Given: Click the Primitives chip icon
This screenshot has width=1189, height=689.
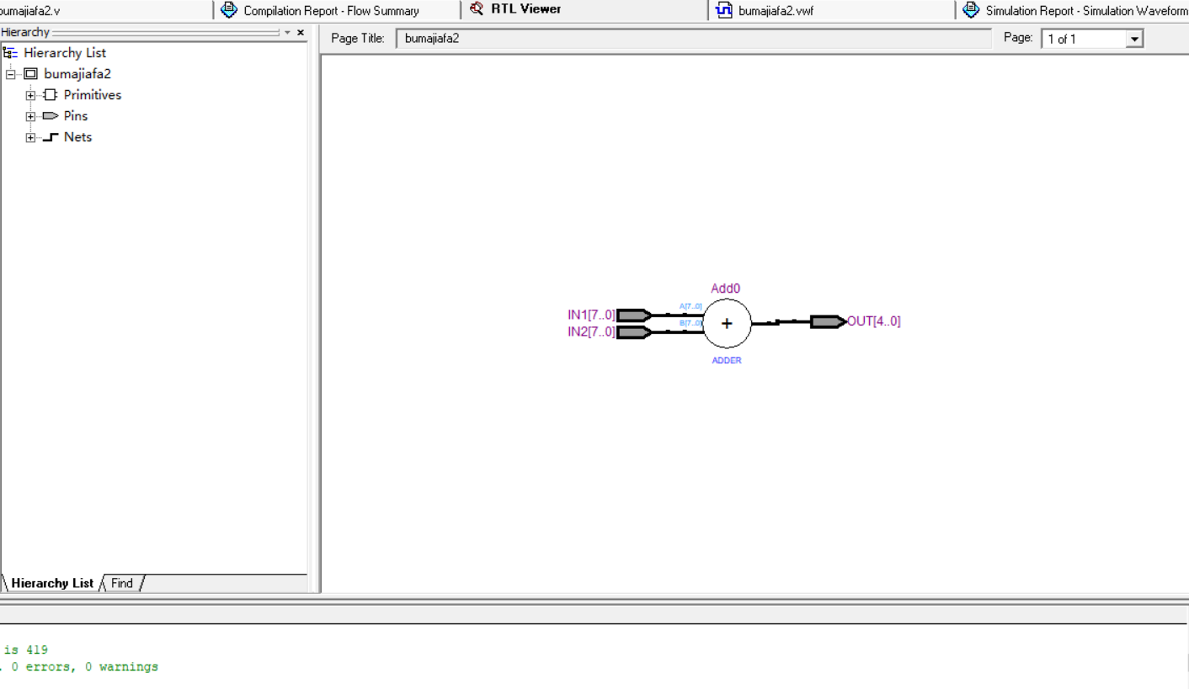Looking at the screenshot, I should tap(51, 95).
